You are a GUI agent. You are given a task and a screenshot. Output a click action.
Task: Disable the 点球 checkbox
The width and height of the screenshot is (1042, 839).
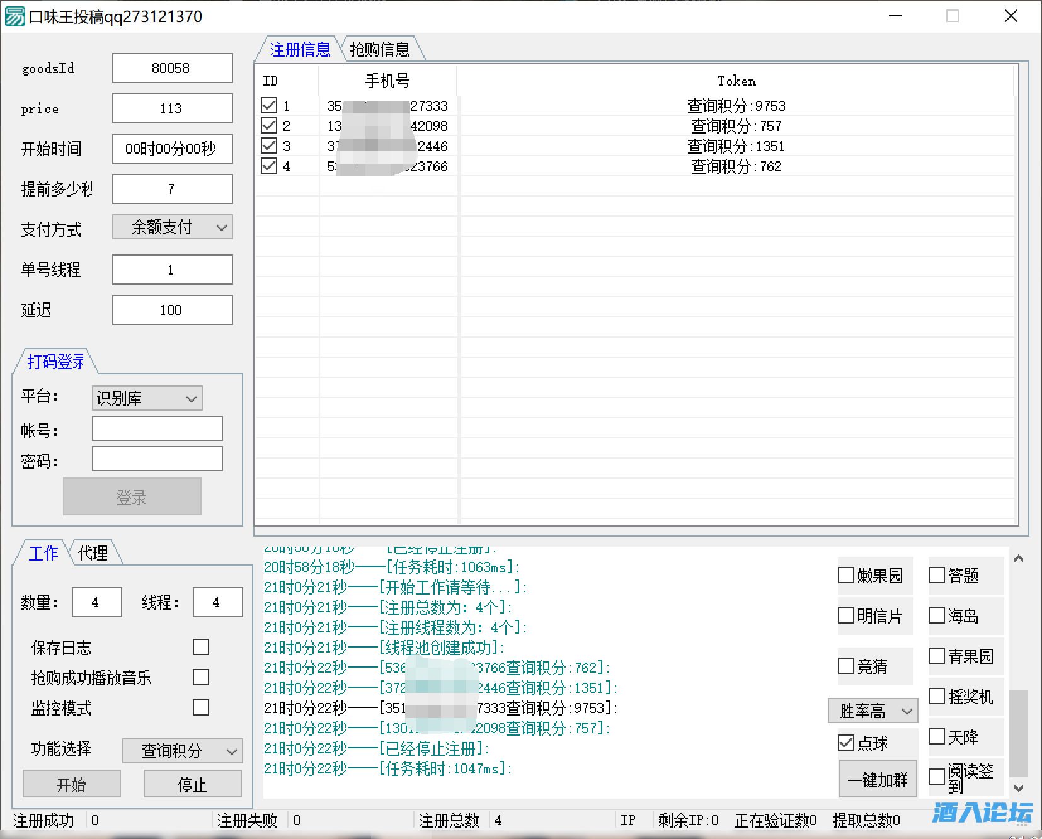pyautogui.click(x=846, y=743)
